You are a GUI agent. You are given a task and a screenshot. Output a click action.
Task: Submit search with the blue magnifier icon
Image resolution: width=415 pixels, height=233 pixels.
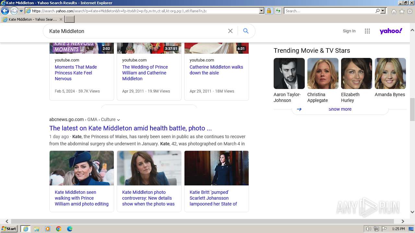[246, 31]
